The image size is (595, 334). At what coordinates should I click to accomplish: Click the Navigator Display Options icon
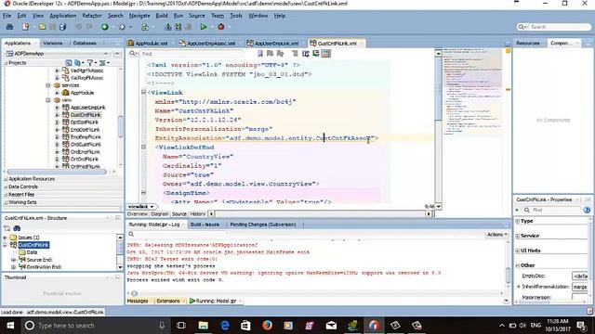[102, 62]
